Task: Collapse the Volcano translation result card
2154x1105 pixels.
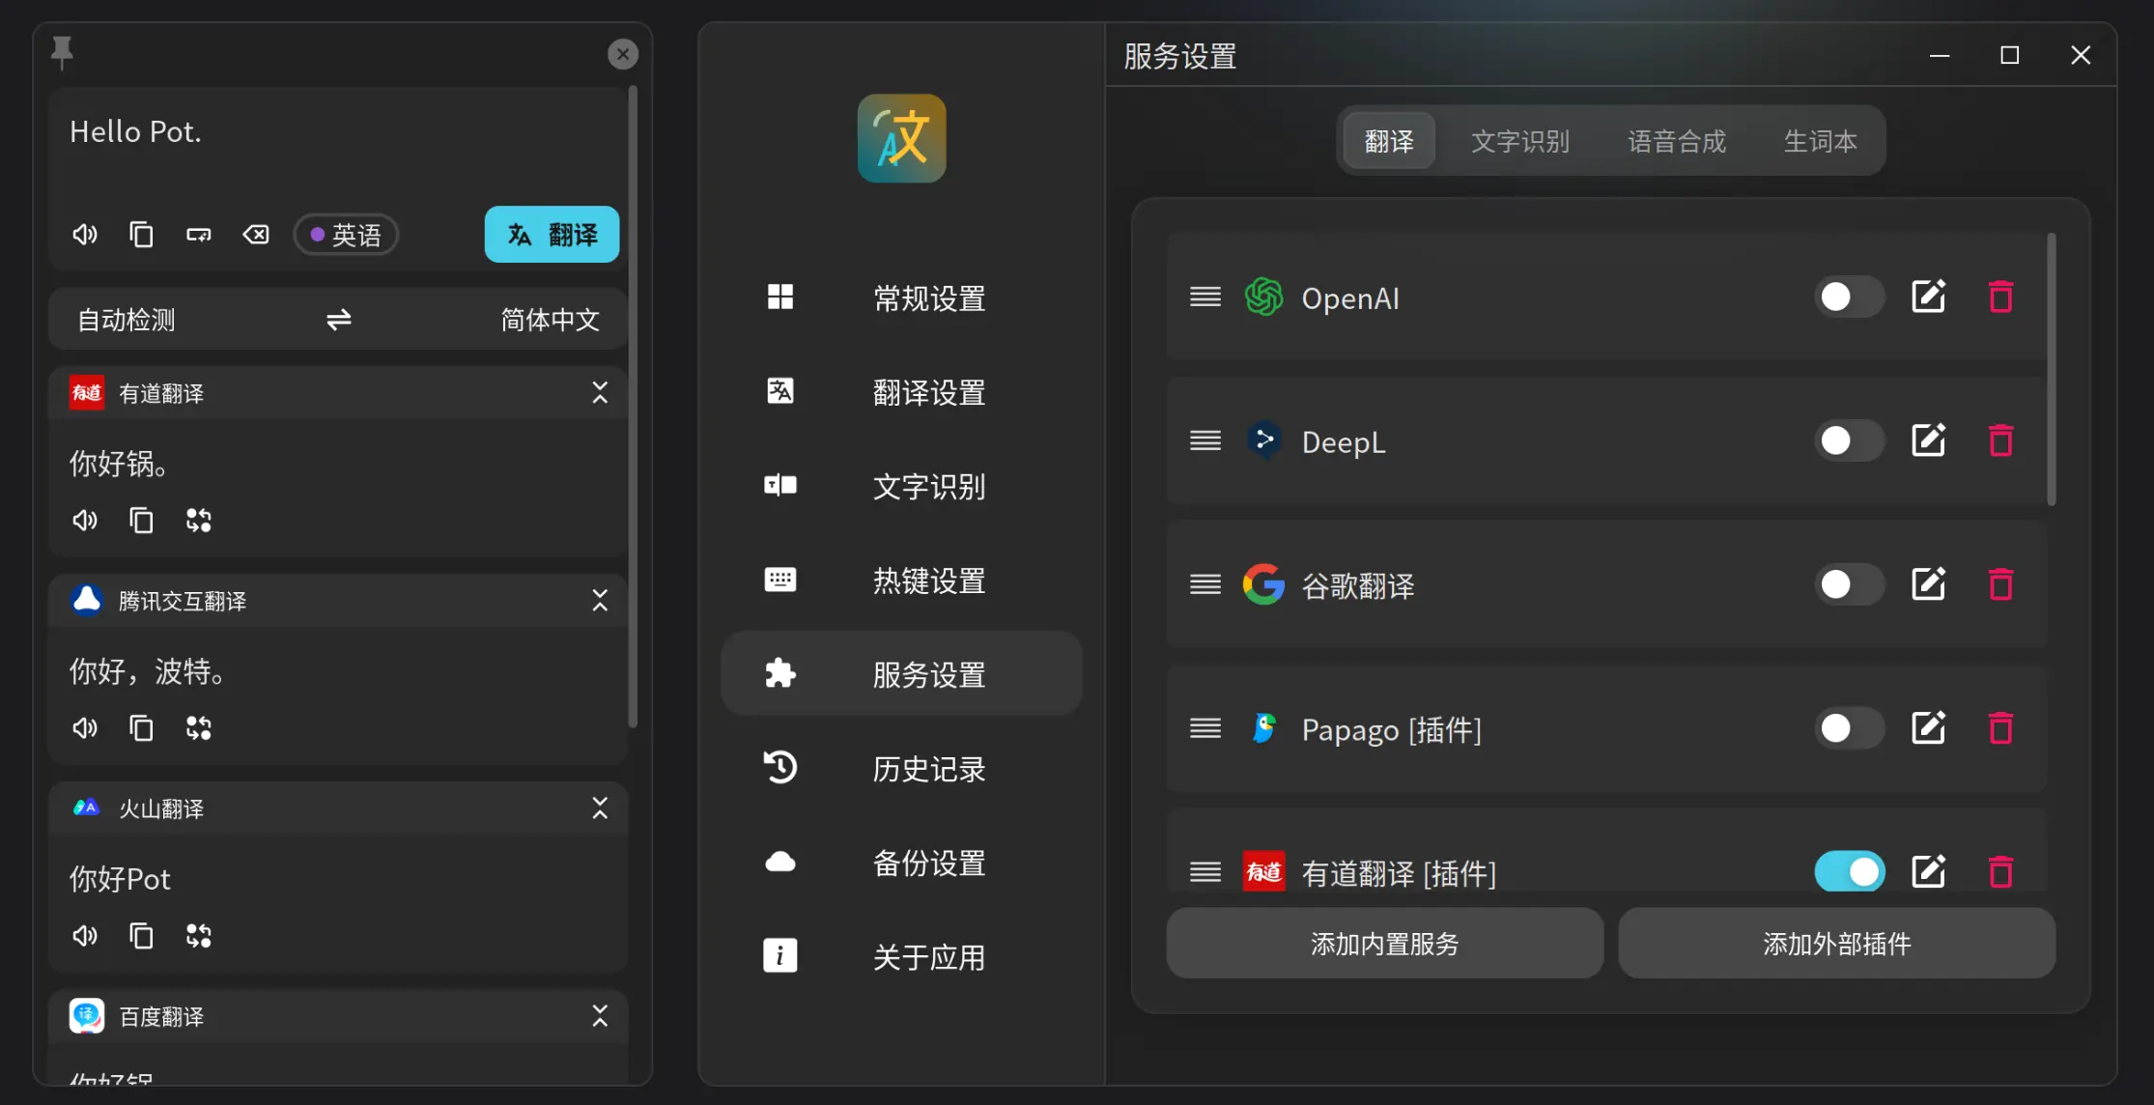Action: click(x=600, y=808)
